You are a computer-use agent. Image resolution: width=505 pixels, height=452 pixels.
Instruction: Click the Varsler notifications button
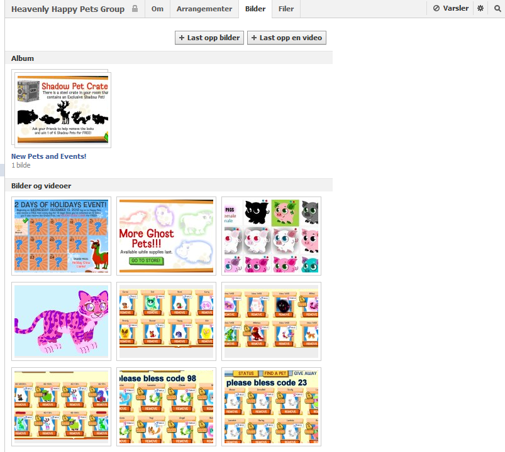[x=450, y=8]
